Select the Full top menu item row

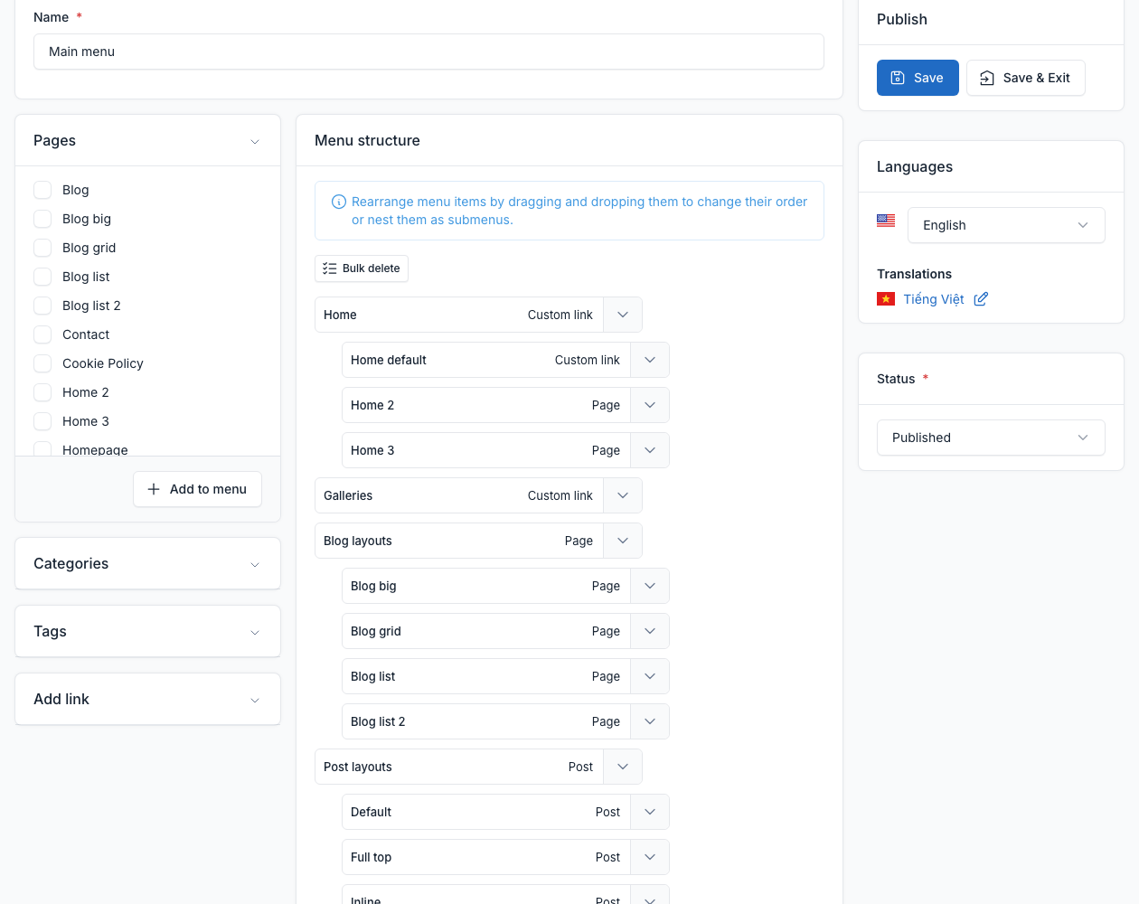pyautogui.click(x=505, y=857)
